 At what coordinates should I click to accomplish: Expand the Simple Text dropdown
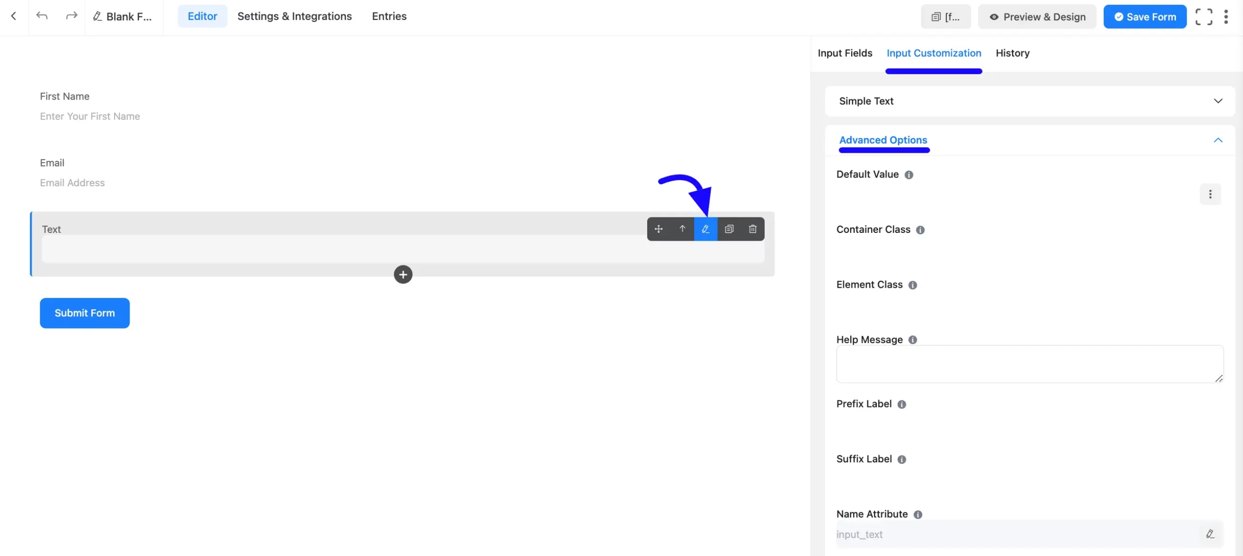(x=1218, y=101)
